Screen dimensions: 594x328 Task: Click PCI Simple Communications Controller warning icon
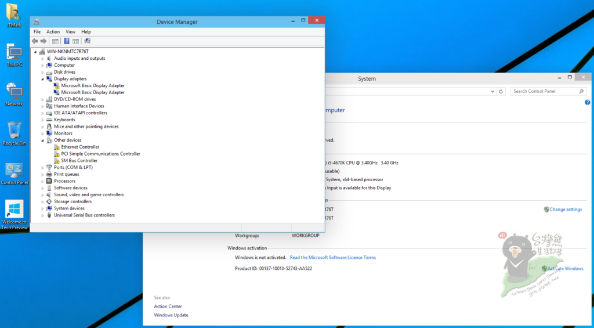[56, 154]
